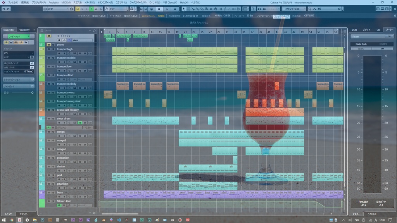Go to previous marker in transport

point(141,9)
